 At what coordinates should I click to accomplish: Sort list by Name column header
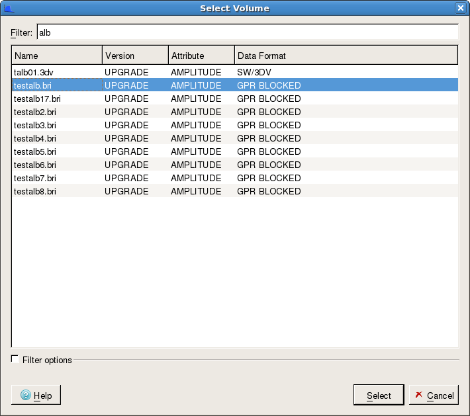pyautogui.click(x=57, y=56)
